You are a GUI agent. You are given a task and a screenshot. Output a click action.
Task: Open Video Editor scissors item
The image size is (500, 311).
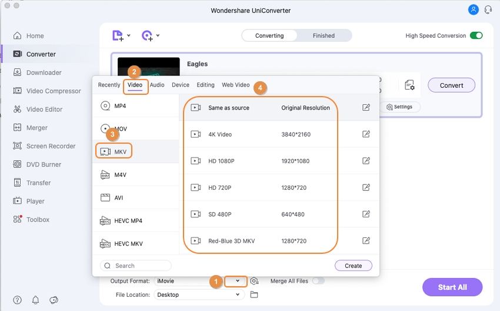(x=38, y=109)
